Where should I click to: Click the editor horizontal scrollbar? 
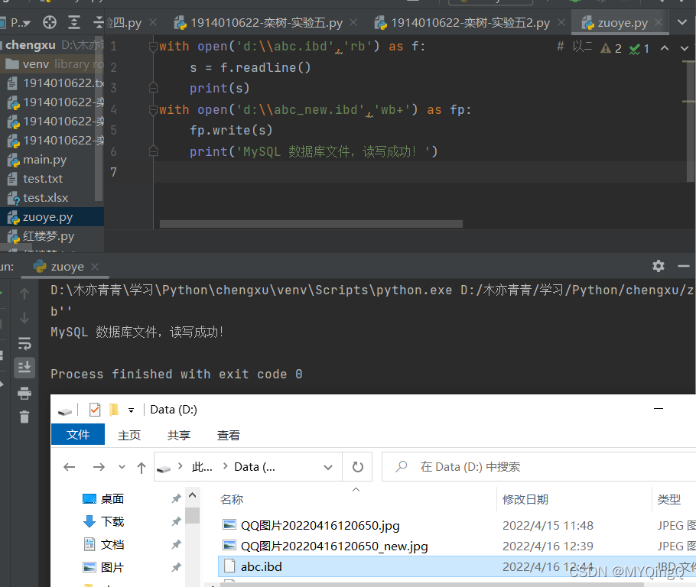pos(311,224)
